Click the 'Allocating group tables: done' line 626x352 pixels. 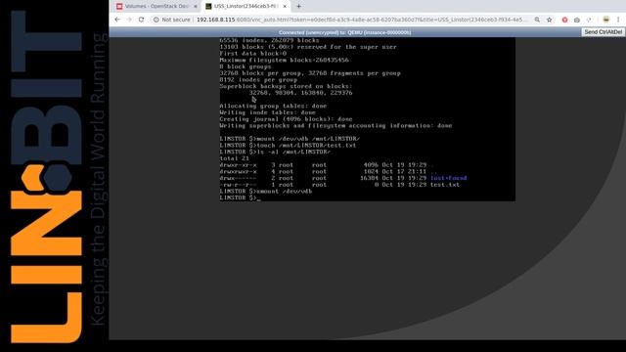273,106
